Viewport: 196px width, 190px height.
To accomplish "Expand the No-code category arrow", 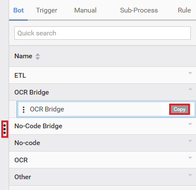I will coord(190,141).
